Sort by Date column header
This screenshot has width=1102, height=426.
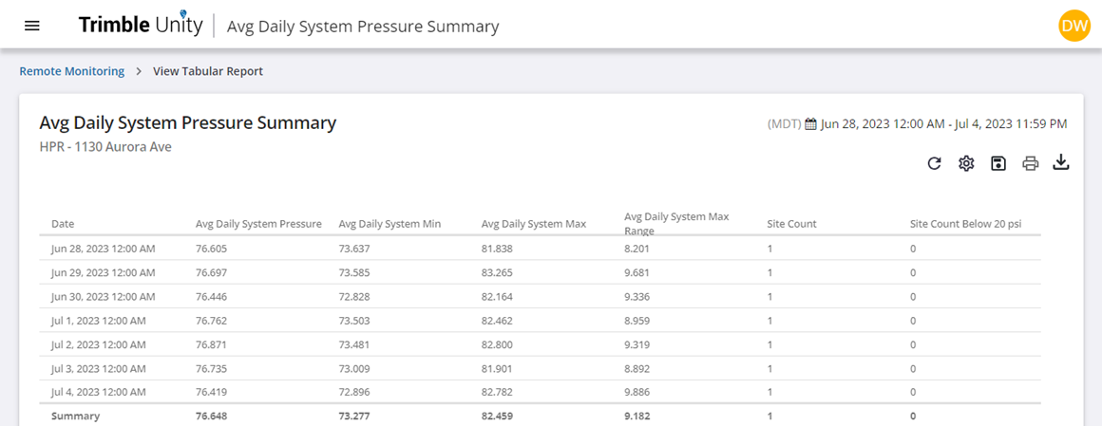(x=63, y=224)
